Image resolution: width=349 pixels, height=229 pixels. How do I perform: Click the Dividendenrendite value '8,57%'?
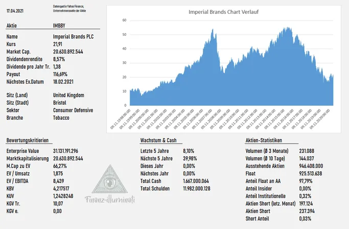pos(59,59)
